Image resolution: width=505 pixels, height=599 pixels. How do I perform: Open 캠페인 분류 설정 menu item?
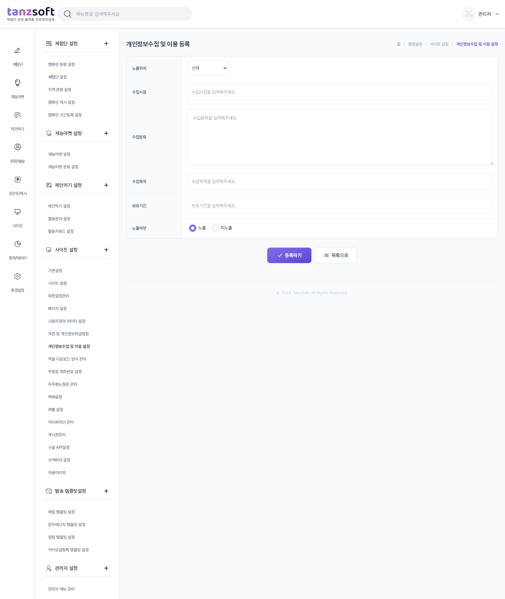pyautogui.click(x=61, y=65)
